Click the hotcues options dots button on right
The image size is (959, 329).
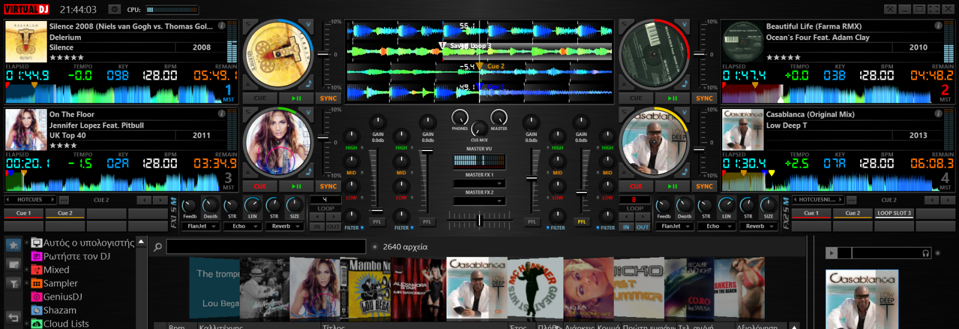click(851, 200)
